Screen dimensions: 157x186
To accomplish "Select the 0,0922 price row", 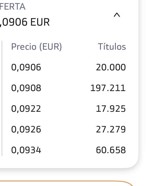I will click(68, 109).
